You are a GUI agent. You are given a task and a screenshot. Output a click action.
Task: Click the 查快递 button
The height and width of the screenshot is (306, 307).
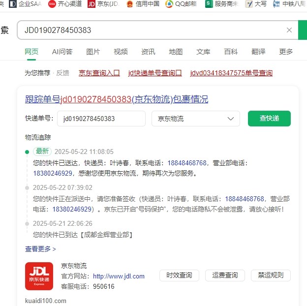[269, 119]
